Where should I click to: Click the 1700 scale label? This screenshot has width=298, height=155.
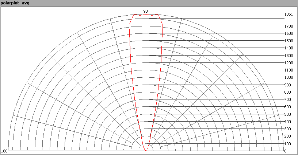(289, 26)
